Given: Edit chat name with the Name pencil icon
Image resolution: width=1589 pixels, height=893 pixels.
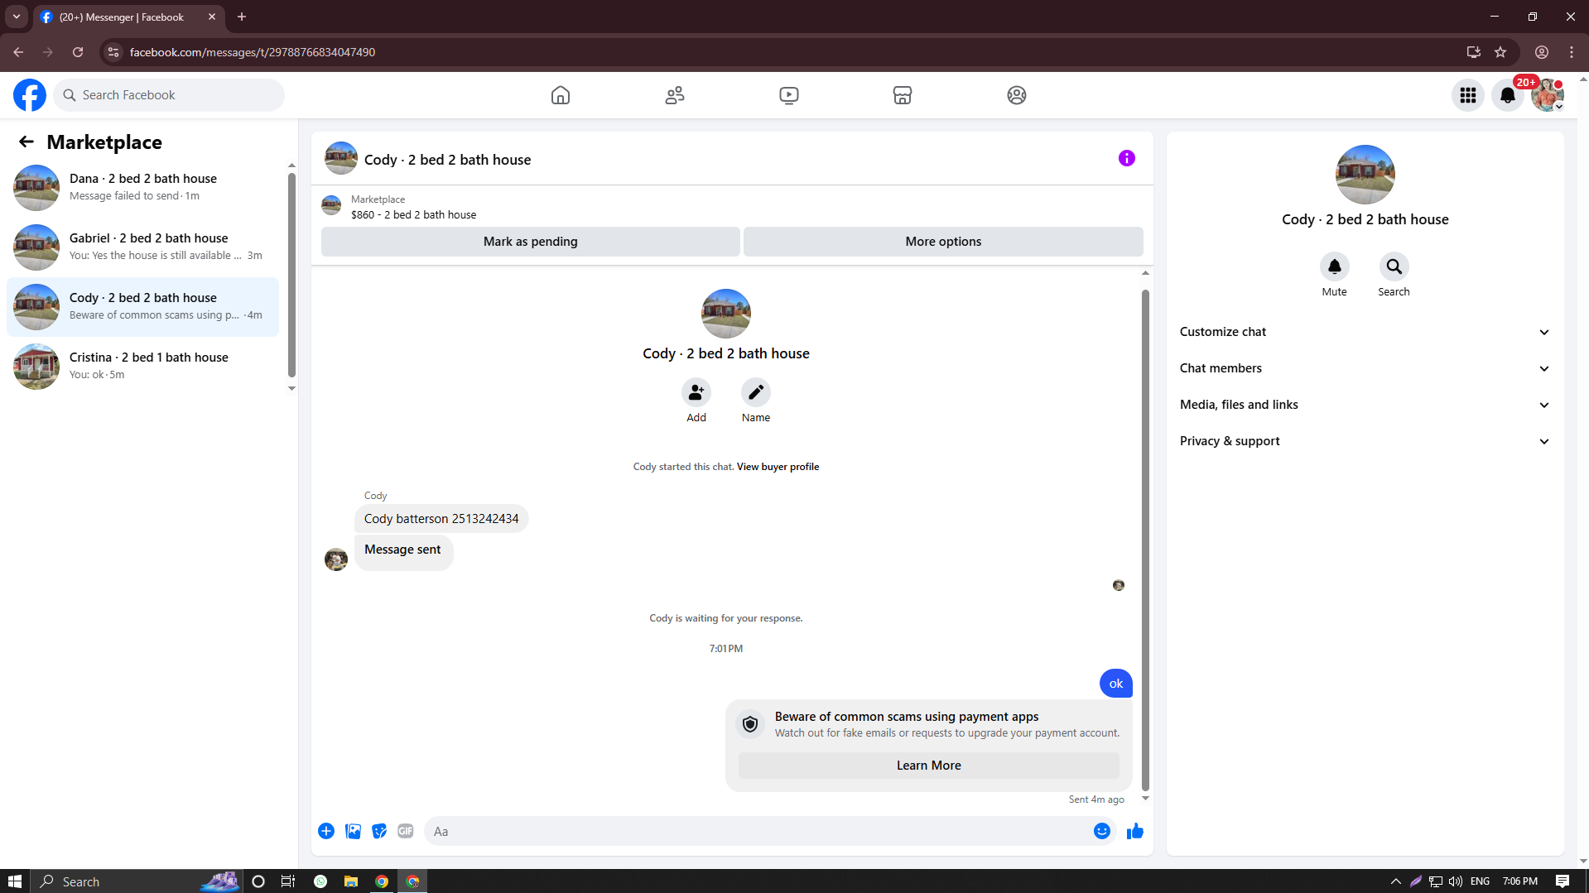Looking at the screenshot, I should (756, 392).
